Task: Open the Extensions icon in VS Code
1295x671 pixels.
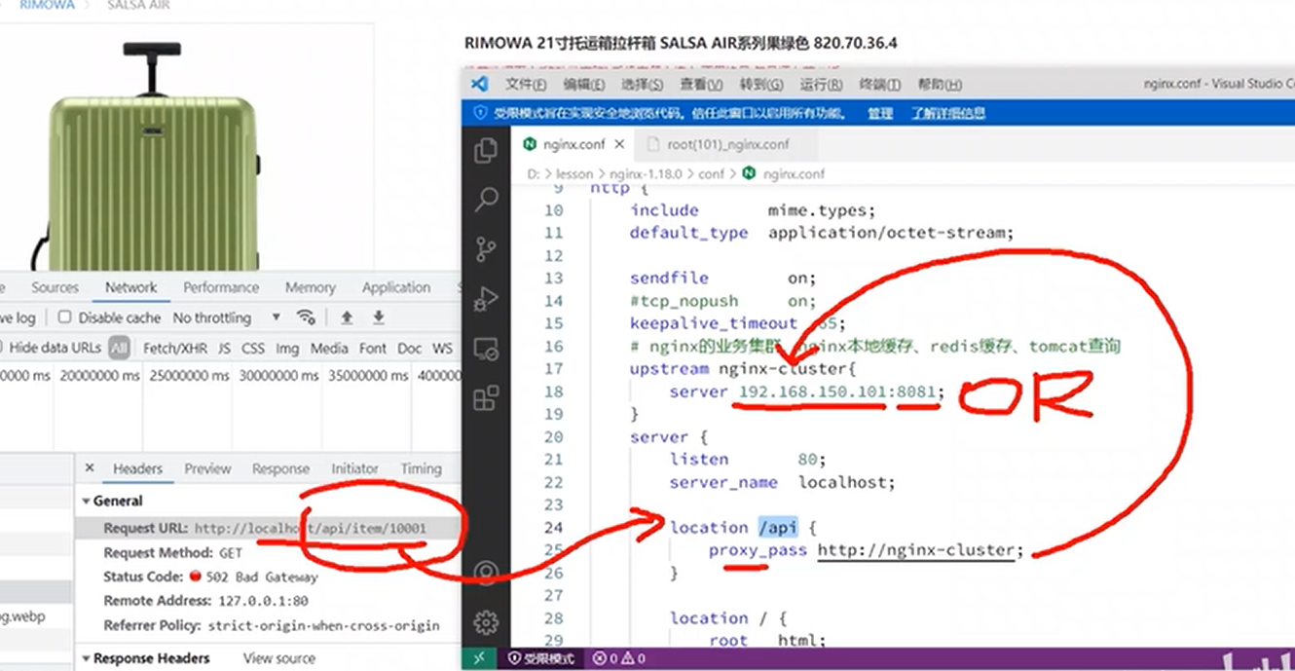Action: [x=486, y=397]
